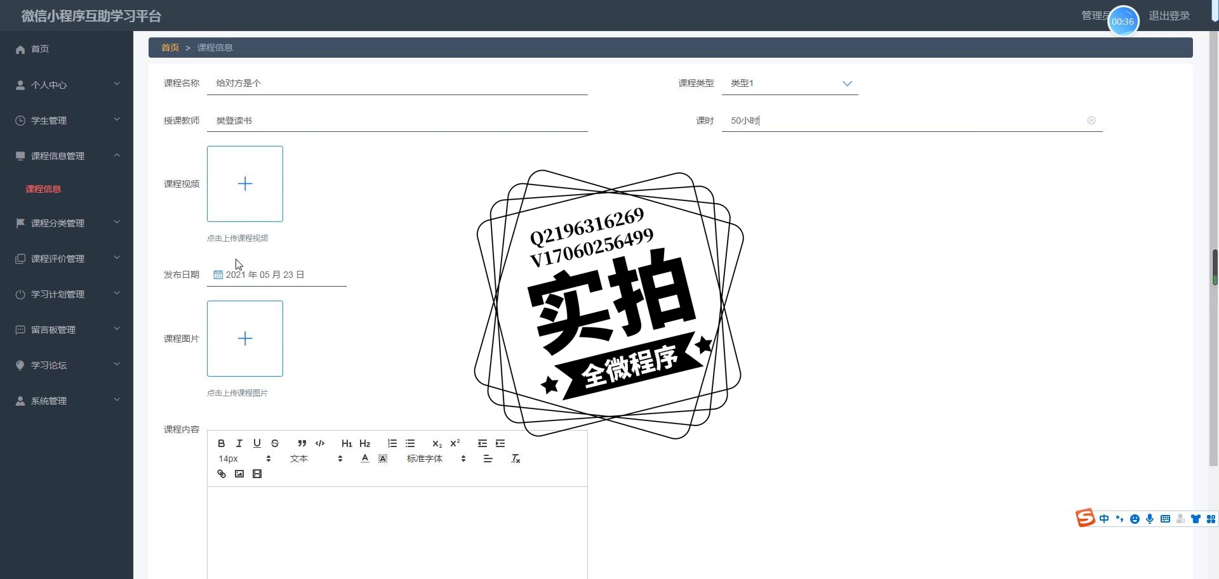Insert an image into the editor
The height and width of the screenshot is (579, 1219).
(239, 474)
